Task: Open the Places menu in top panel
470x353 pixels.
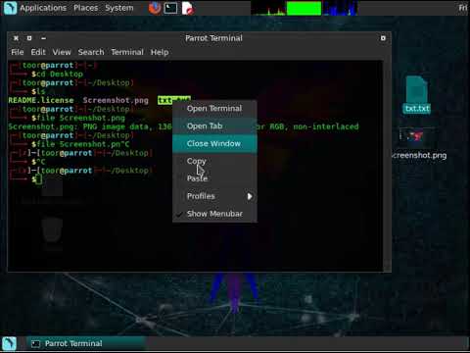Action: pyautogui.click(x=85, y=8)
